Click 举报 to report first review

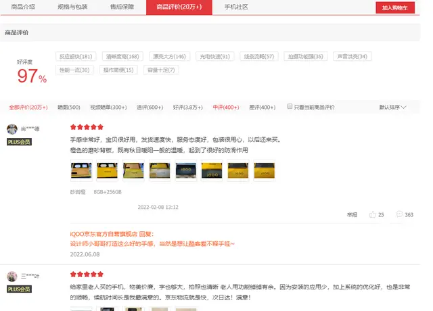352,215
